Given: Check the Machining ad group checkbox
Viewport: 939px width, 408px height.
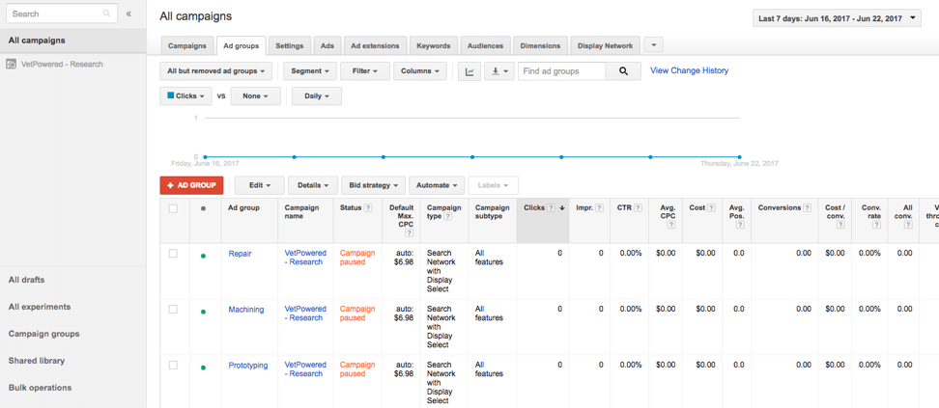Looking at the screenshot, I should pos(173,310).
